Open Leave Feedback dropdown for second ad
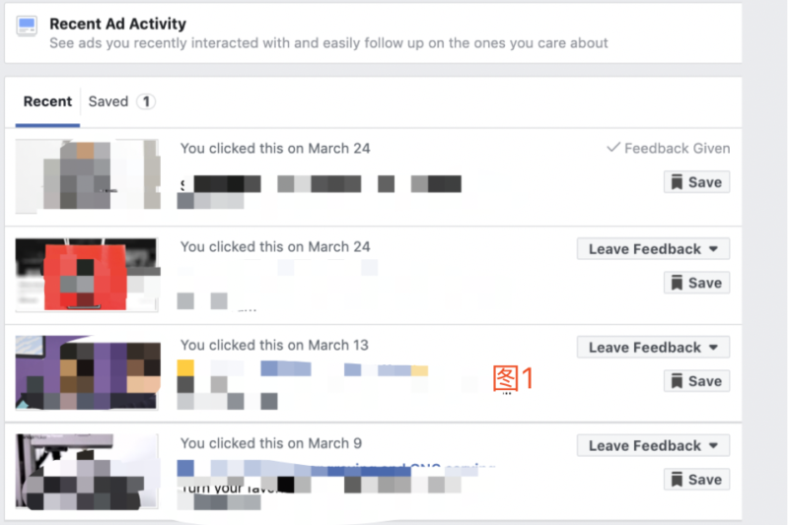Image resolution: width=789 pixels, height=525 pixels. click(653, 249)
